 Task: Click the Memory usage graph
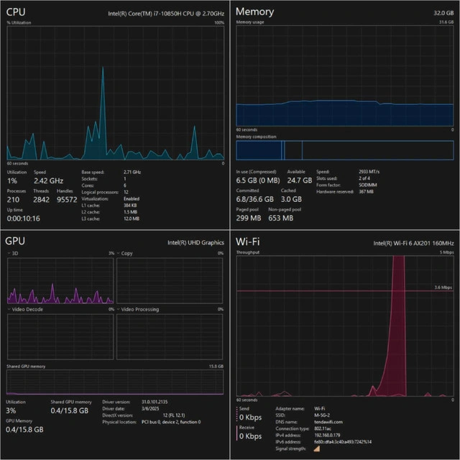coord(344,75)
